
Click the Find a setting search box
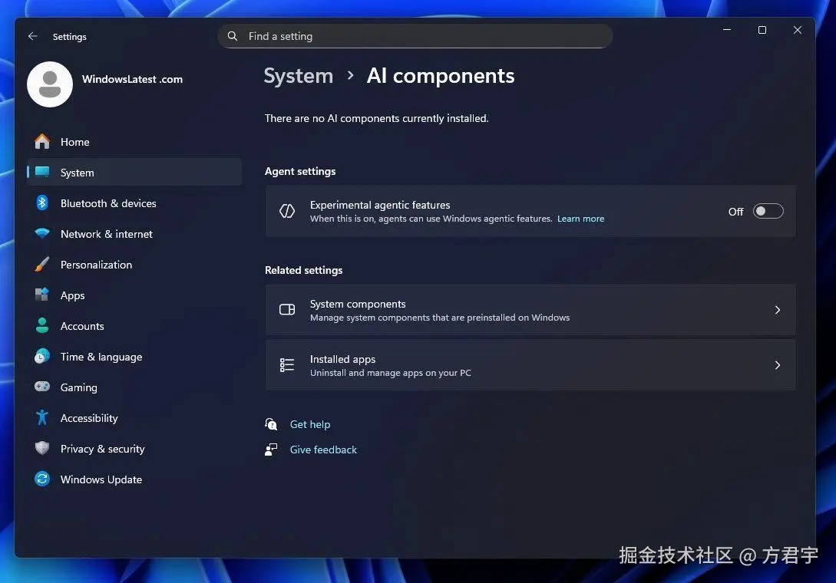click(415, 36)
